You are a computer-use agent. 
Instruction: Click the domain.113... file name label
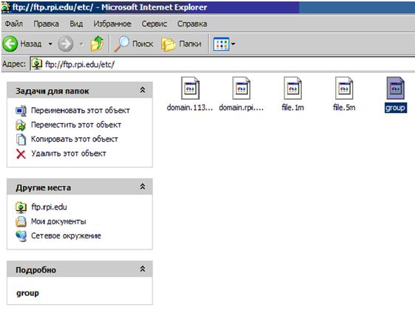190,108
